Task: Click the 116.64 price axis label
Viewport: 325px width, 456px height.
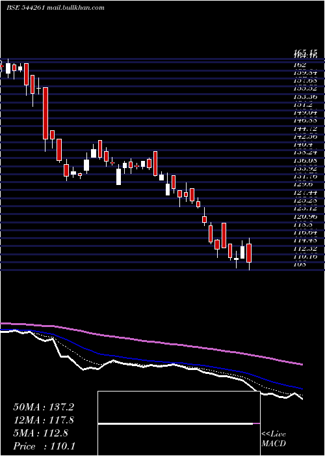Action: click(305, 233)
